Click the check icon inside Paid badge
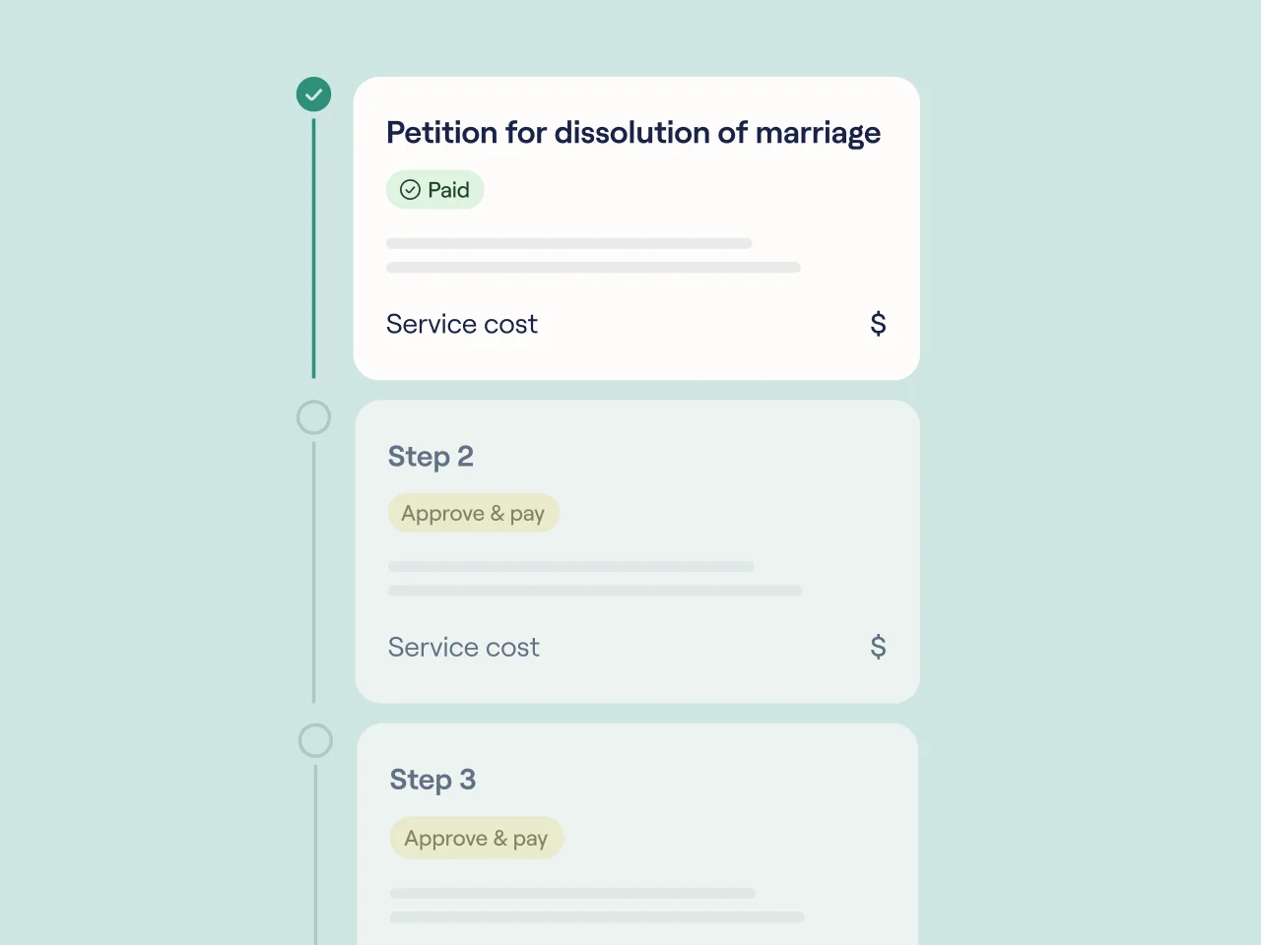The height and width of the screenshot is (945, 1261). tap(410, 190)
